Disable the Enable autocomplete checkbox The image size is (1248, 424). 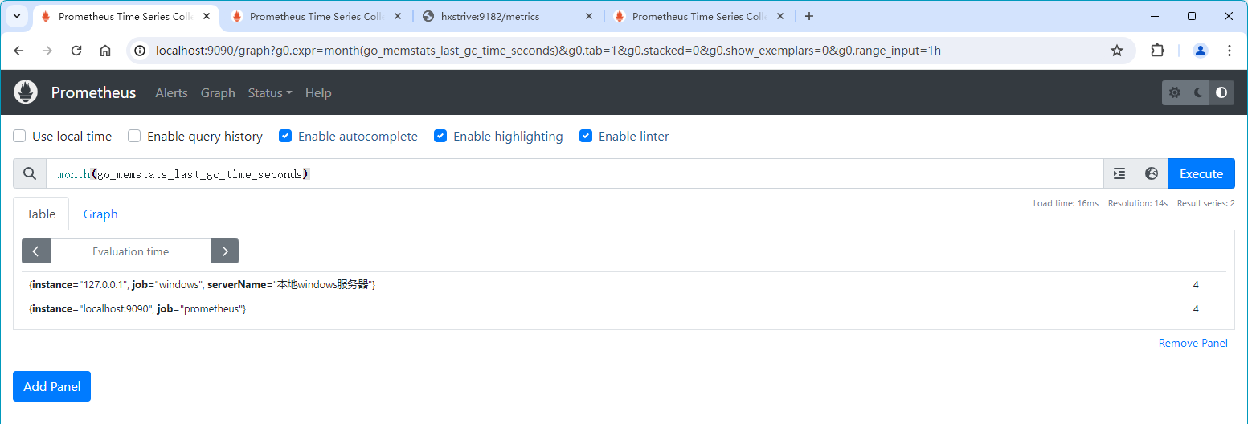pyautogui.click(x=285, y=136)
